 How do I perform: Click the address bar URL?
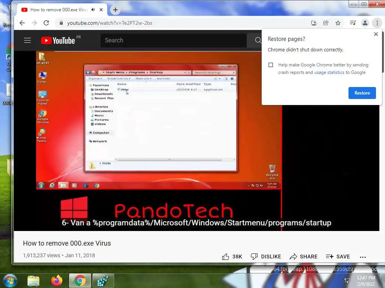click(x=110, y=23)
